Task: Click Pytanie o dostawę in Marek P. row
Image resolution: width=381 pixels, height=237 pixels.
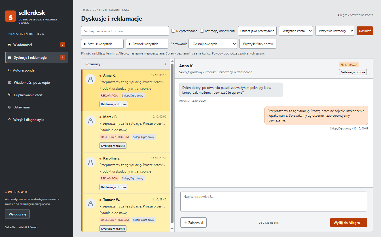Action: tap(113, 130)
